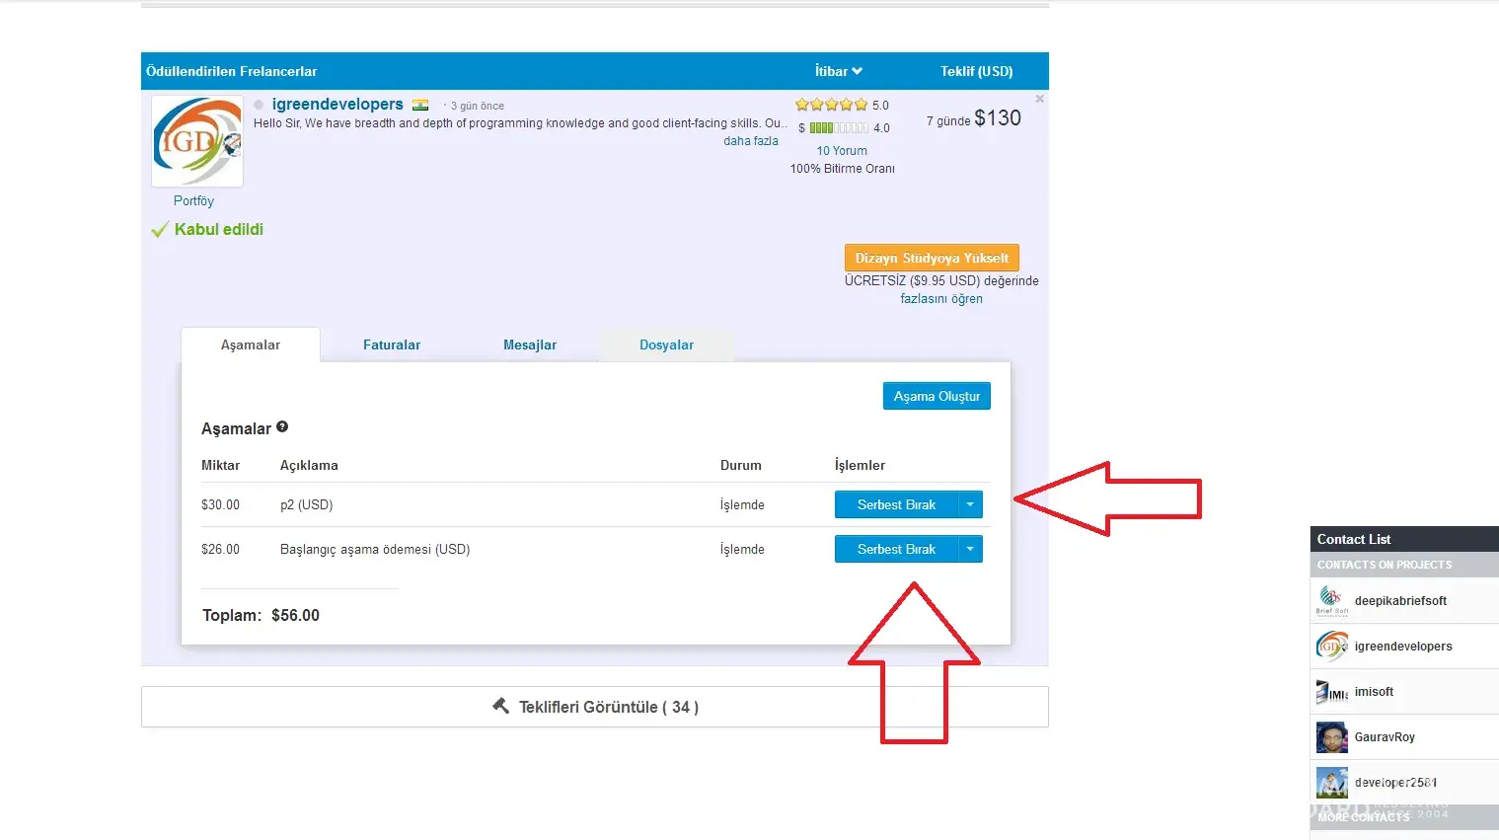The image size is (1499, 840).
Task: Click Toplam $56.00 total
Action: [261, 615]
